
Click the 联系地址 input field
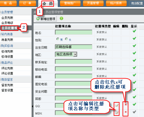74,62
